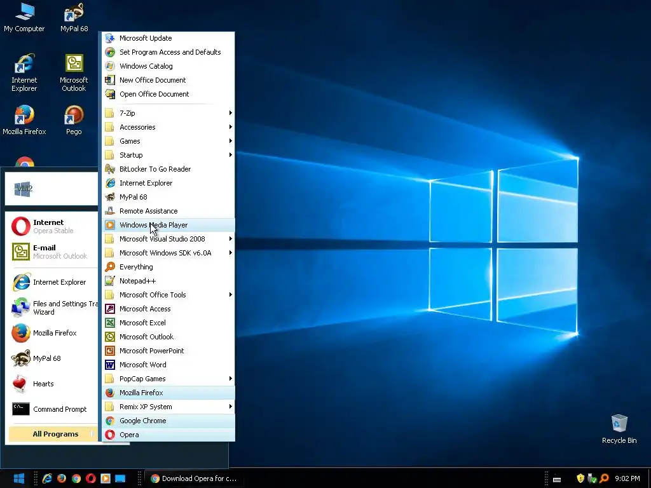
Task: Click Everything search tray icon
Action: (x=604, y=478)
